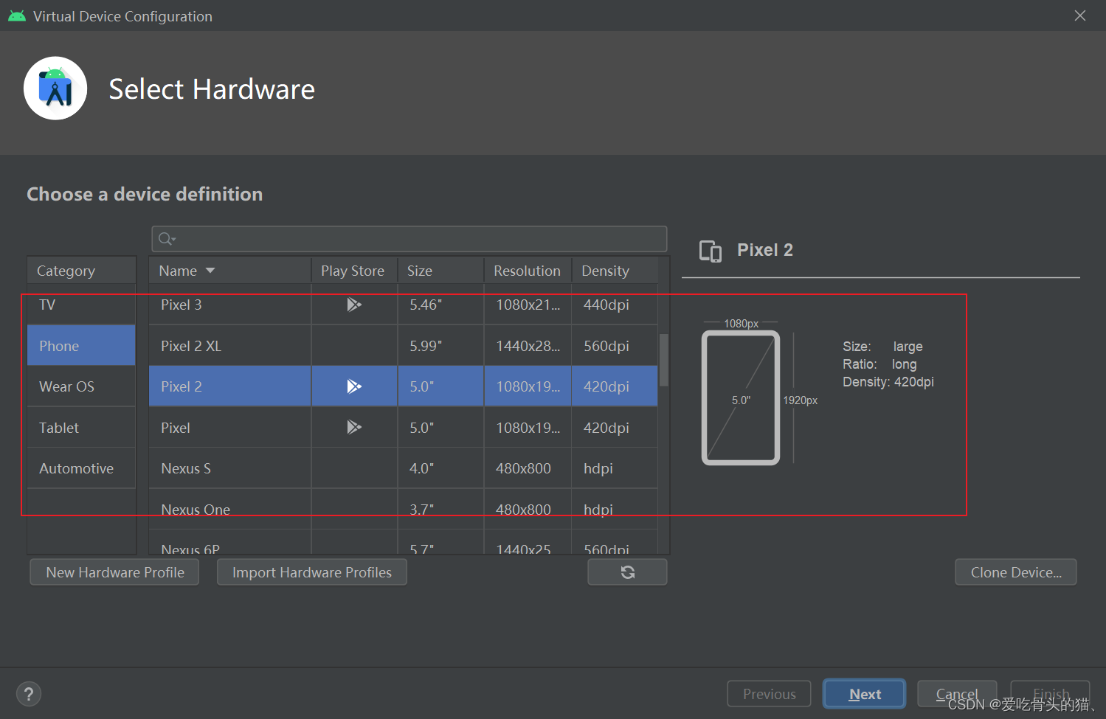Click the Pixel 2 device preview outline
1106x719 pixels.
tap(741, 398)
